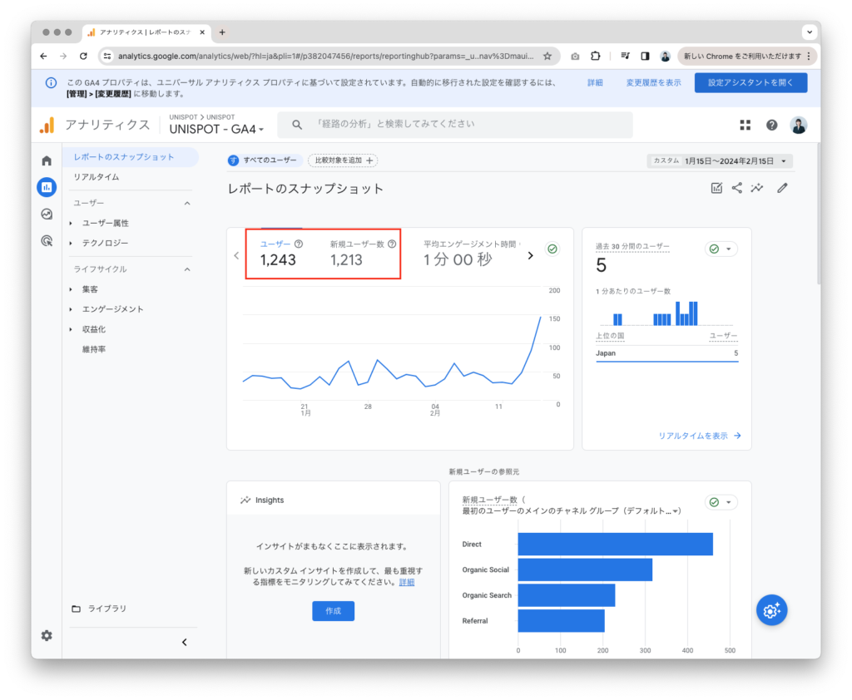The image size is (852, 700).
Task: Open the account profile avatar
Action: click(x=798, y=125)
